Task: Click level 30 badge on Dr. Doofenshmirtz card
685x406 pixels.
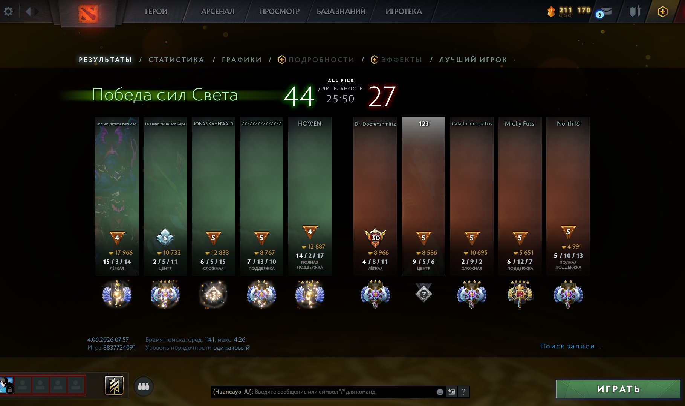Action: pos(375,237)
